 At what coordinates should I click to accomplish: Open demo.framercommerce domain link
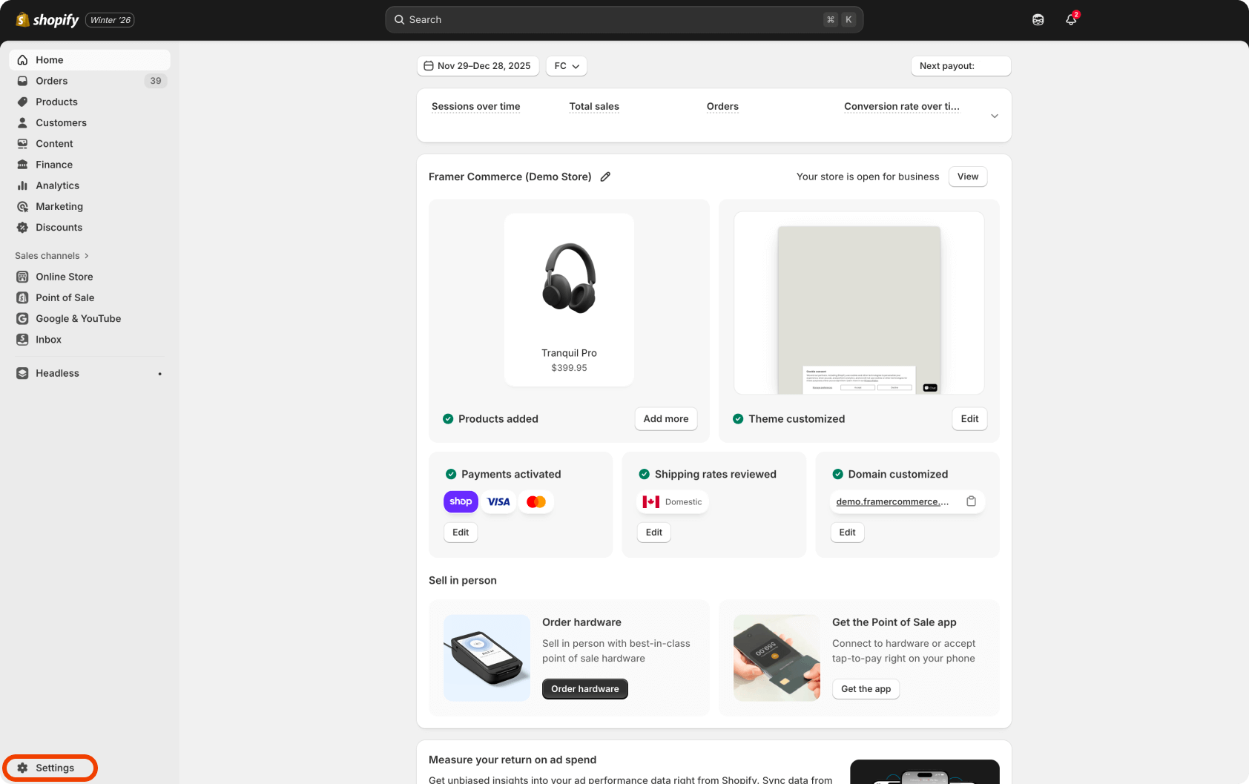pyautogui.click(x=892, y=502)
